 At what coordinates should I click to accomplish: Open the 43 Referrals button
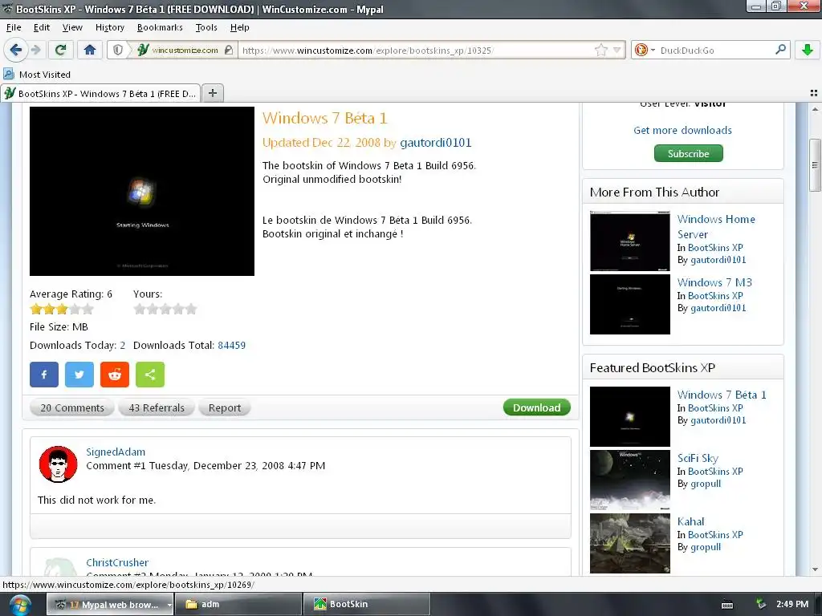(157, 407)
